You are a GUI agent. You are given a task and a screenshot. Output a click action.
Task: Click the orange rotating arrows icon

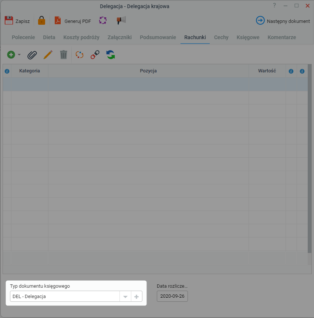80,55
